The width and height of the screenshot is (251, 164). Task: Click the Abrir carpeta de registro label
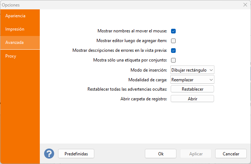click(144, 99)
